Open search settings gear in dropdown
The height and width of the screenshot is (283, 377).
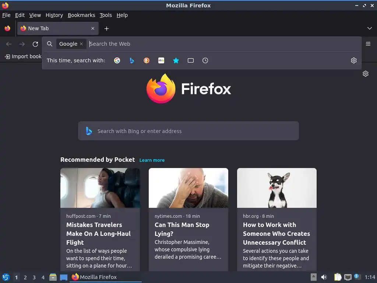coord(354,60)
